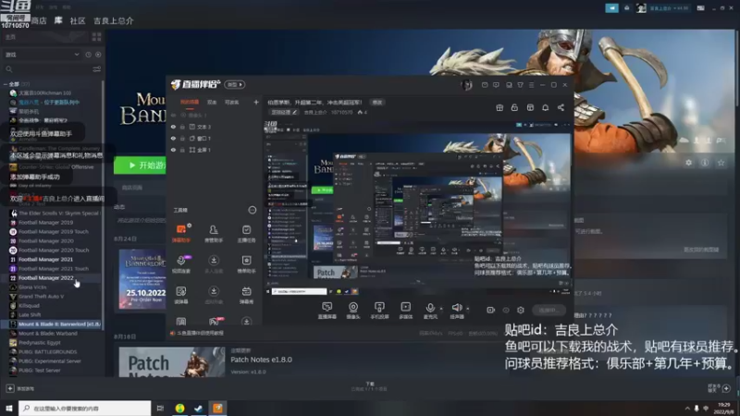Toggle lock on 全屏 1 source
Screen dimensions: 740x416
click(182, 150)
